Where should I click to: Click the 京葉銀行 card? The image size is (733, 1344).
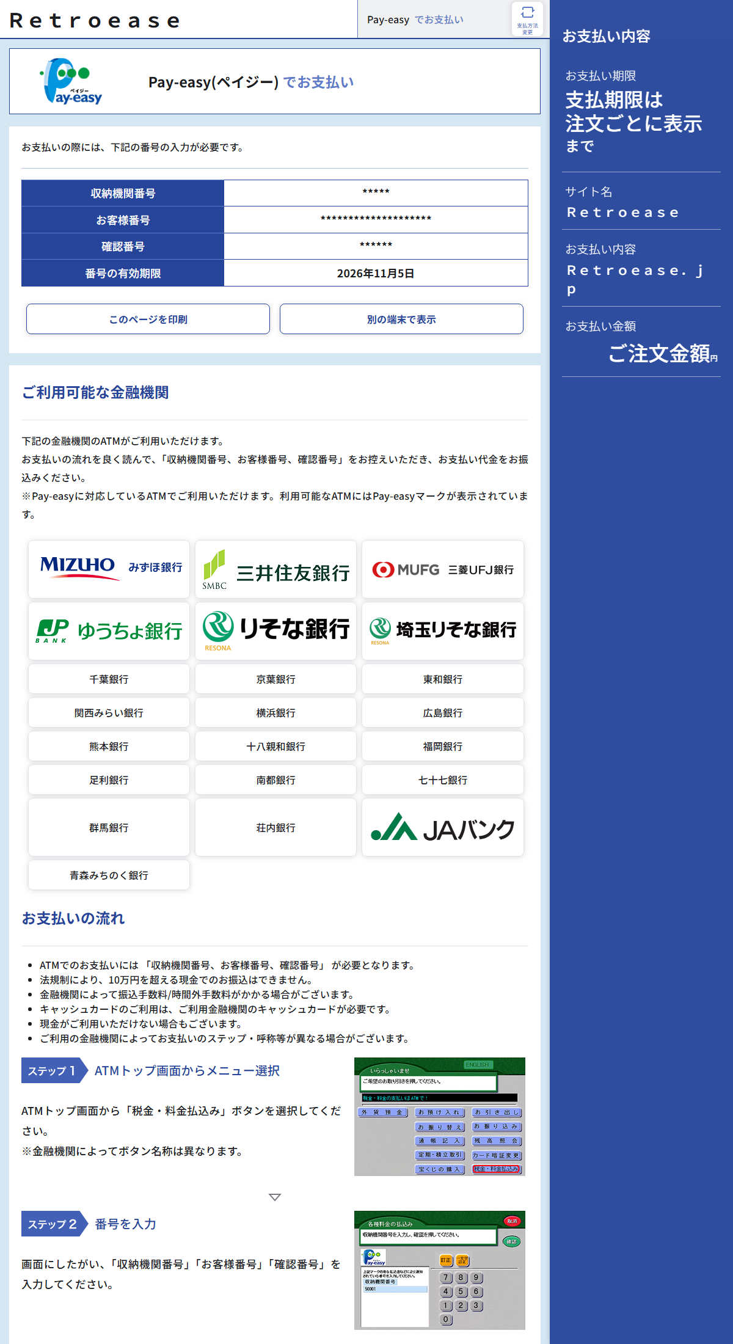(x=275, y=679)
